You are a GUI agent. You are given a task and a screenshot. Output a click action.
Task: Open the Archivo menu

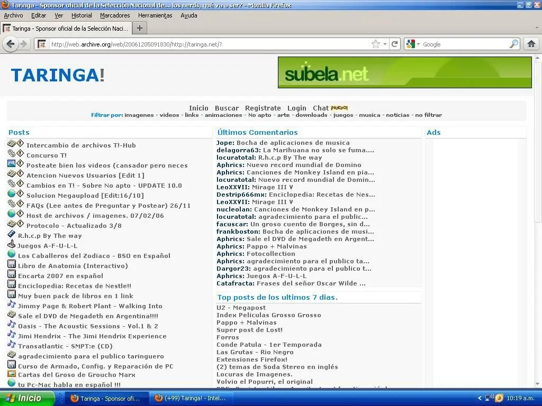pos(13,15)
